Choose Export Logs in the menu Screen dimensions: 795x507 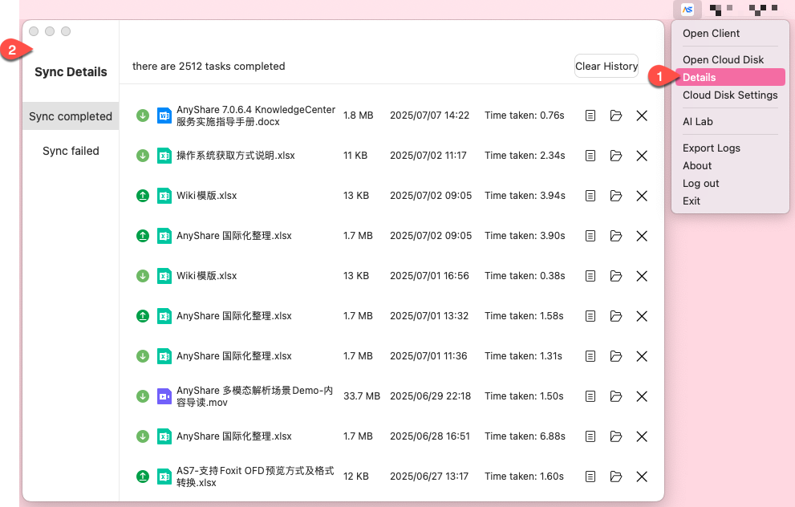point(711,148)
